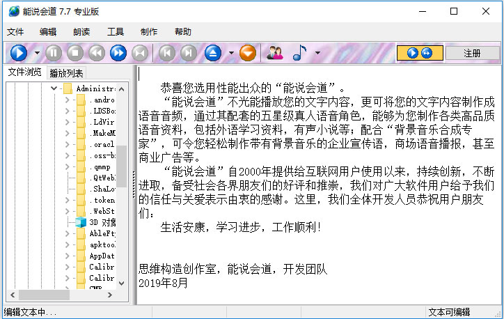The image size is (504, 319).
Task: Click the orange downward arrow button
Action: click(x=248, y=53)
